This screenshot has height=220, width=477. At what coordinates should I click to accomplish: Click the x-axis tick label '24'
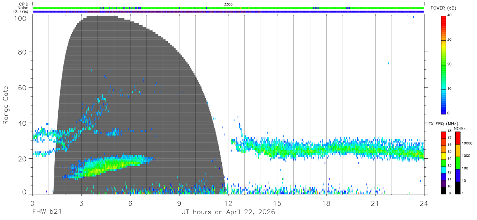point(424,203)
